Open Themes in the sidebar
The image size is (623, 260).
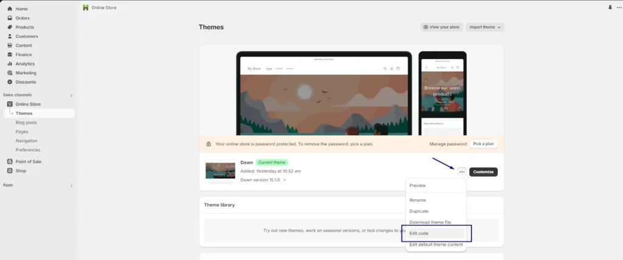point(40,113)
